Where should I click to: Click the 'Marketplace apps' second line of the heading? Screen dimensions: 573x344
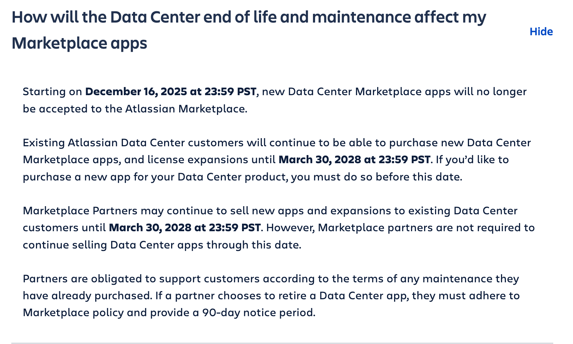pyautogui.click(x=79, y=44)
